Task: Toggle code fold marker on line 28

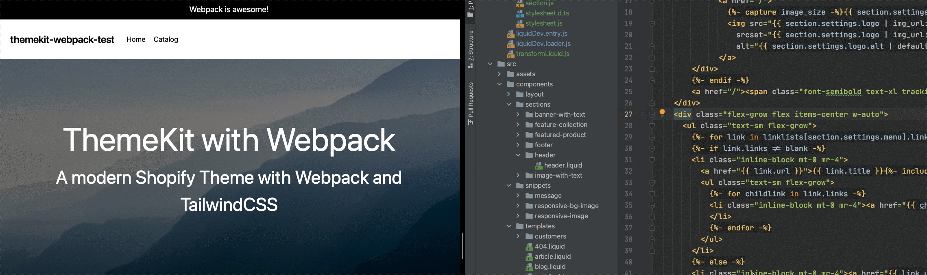Action: pos(652,126)
